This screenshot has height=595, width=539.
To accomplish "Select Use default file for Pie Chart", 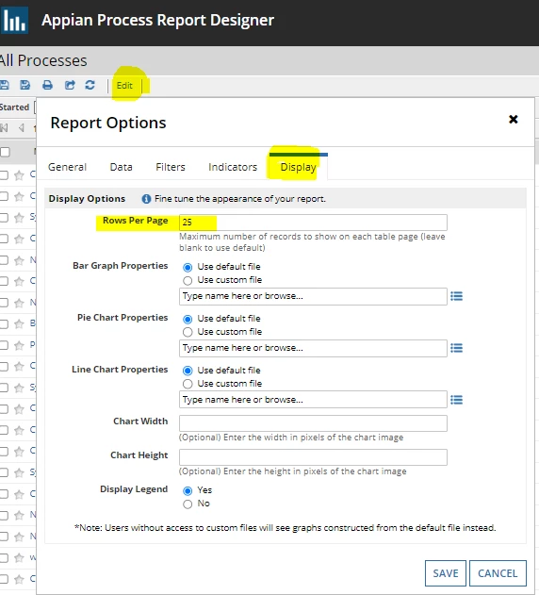I will 188,319.
